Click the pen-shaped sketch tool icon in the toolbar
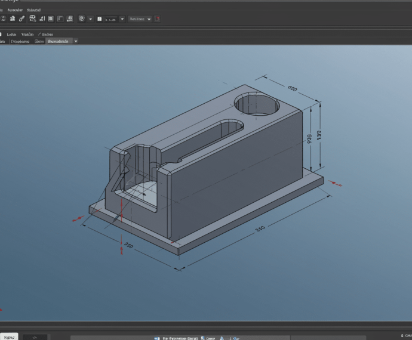Screen dimensions: 412x340 (x=22, y=18)
